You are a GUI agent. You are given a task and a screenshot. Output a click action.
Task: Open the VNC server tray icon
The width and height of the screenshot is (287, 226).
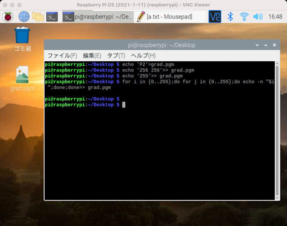pos(215,16)
